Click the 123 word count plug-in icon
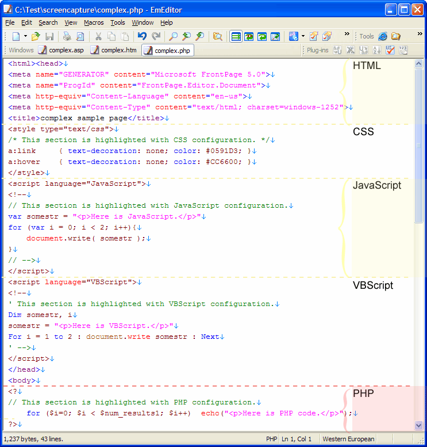This screenshot has width=427, height=447. tap(403, 51)
